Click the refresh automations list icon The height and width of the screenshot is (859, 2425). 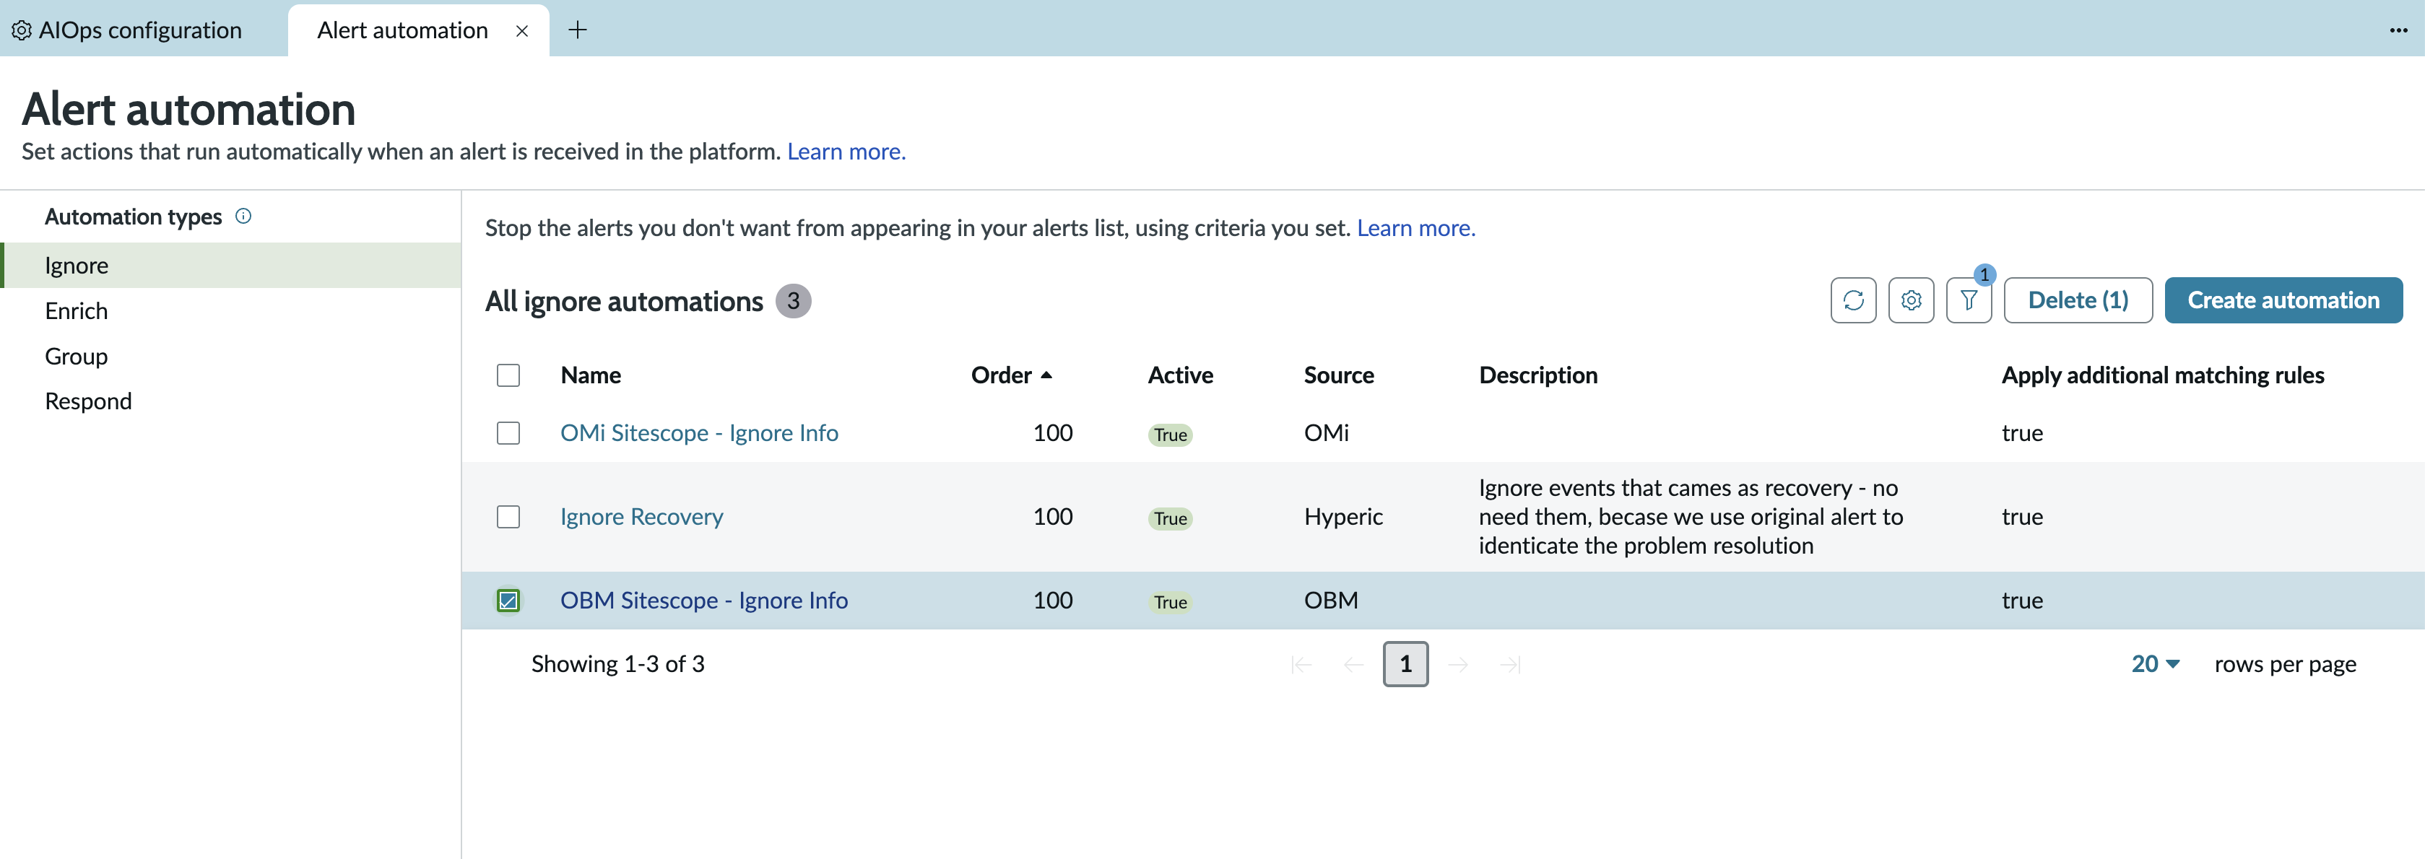click(1852, 300)
